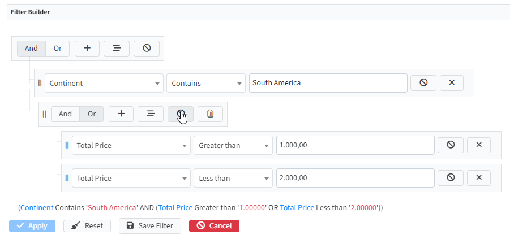Select And operator in root group

tap(32, 49)
